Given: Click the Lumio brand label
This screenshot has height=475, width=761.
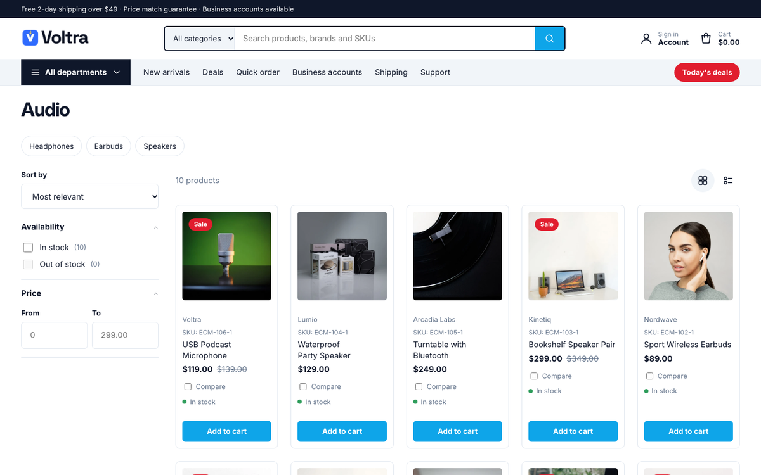Looking at the screenshot, I should (x=308, y=320).
